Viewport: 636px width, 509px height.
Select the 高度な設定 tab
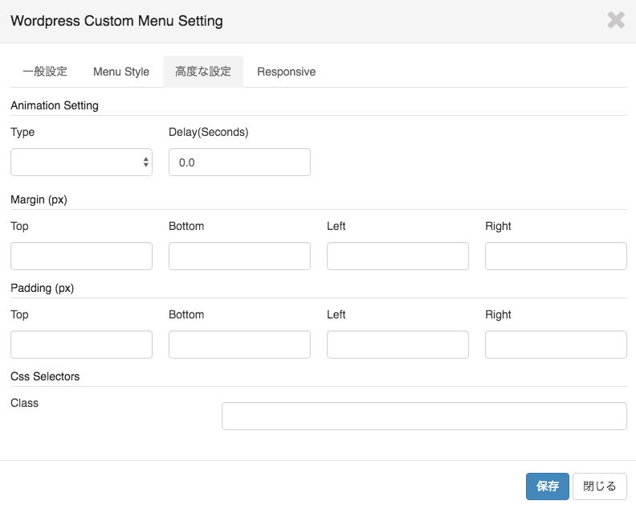click(x=203, y=72)
